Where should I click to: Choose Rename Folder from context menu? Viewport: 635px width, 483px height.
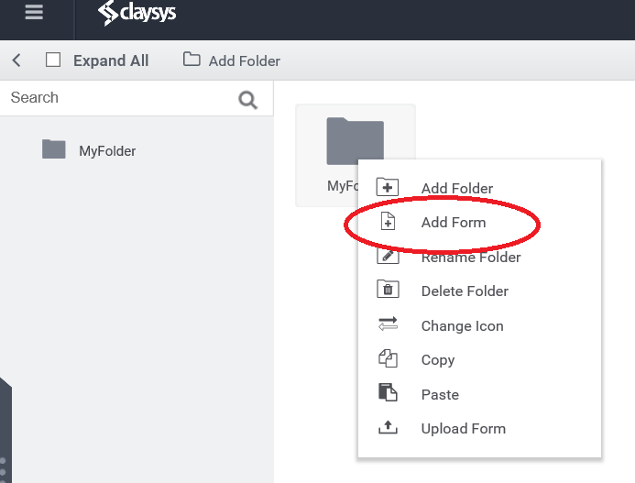click(x=471, y=258)
